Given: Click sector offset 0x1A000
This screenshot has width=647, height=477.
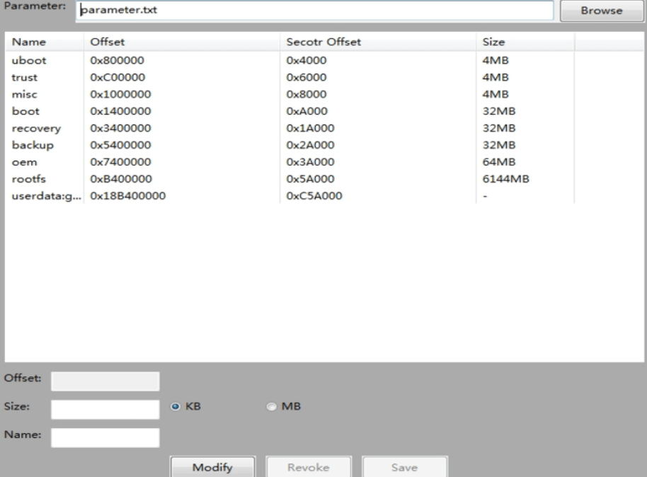Looking at the screenshot, I should [x=310, y=128].
